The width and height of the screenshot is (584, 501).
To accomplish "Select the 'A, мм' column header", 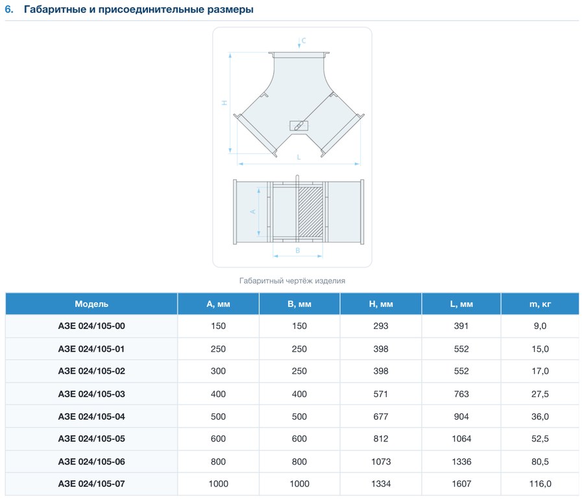I will click(x=218, y=304).
